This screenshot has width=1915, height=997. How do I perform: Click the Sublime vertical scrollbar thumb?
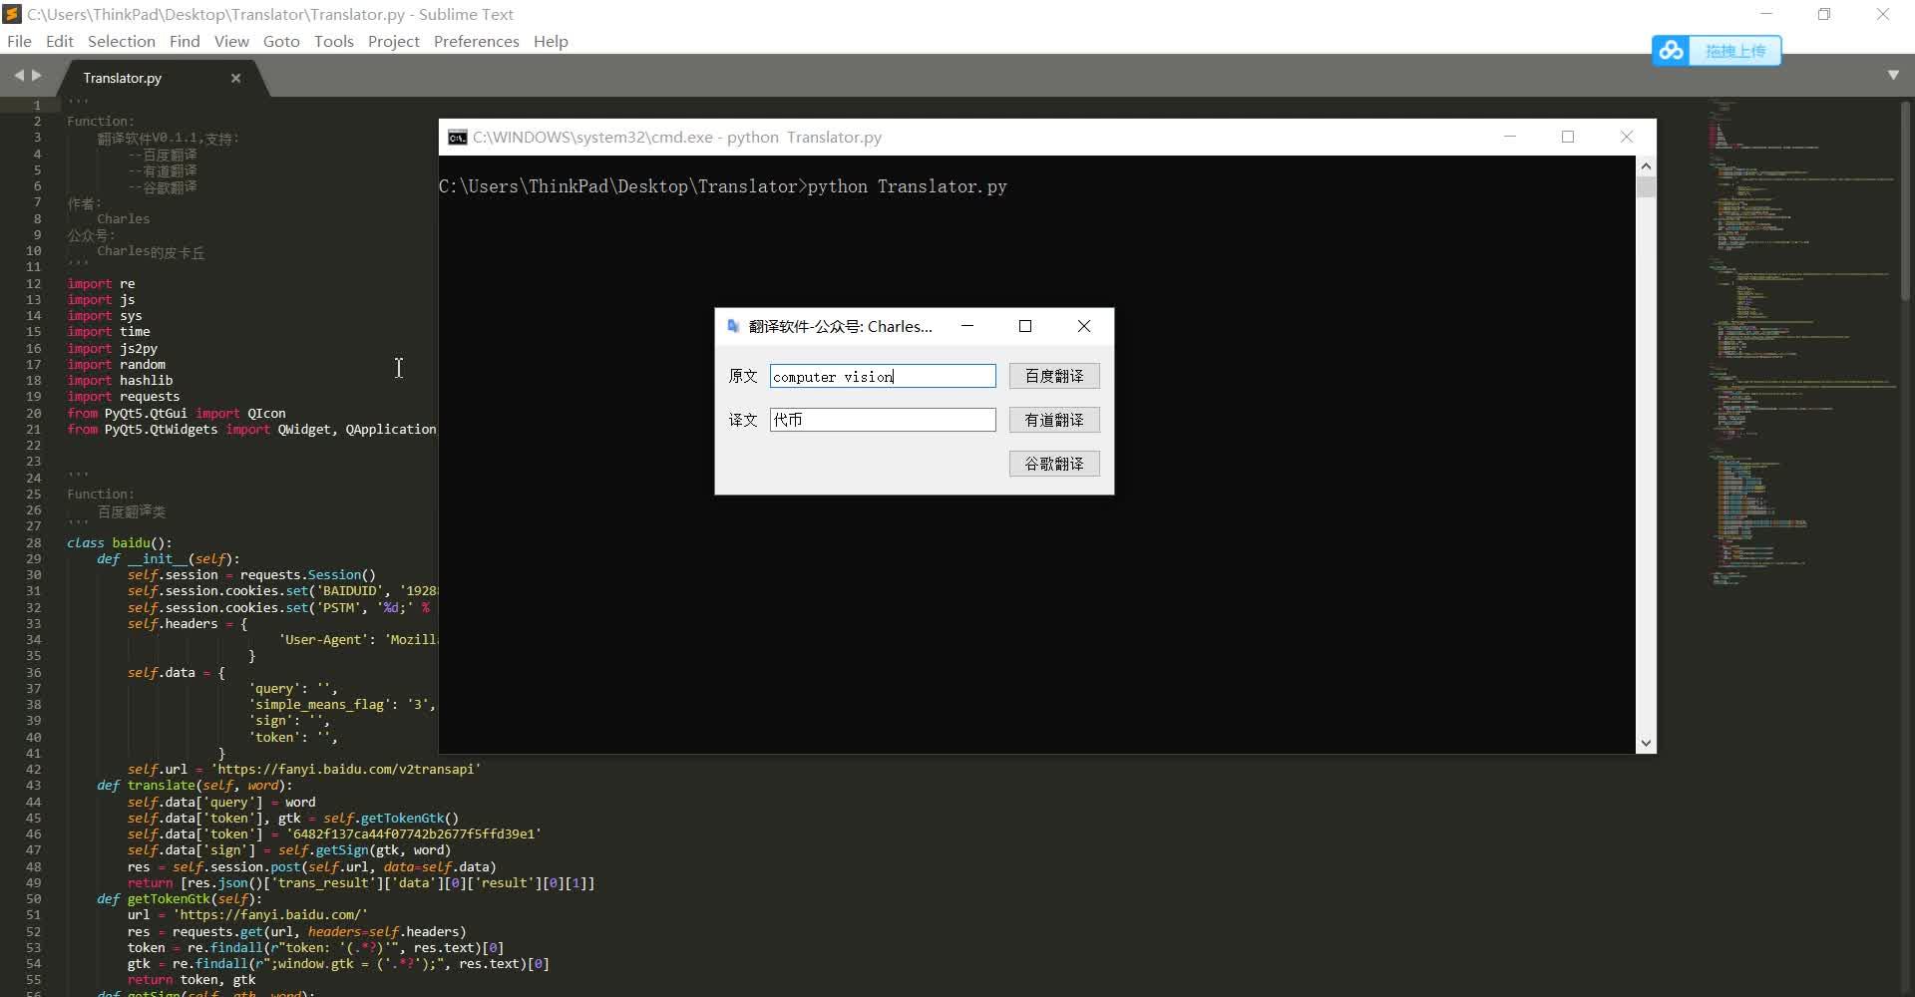(x=1907, y=199)
